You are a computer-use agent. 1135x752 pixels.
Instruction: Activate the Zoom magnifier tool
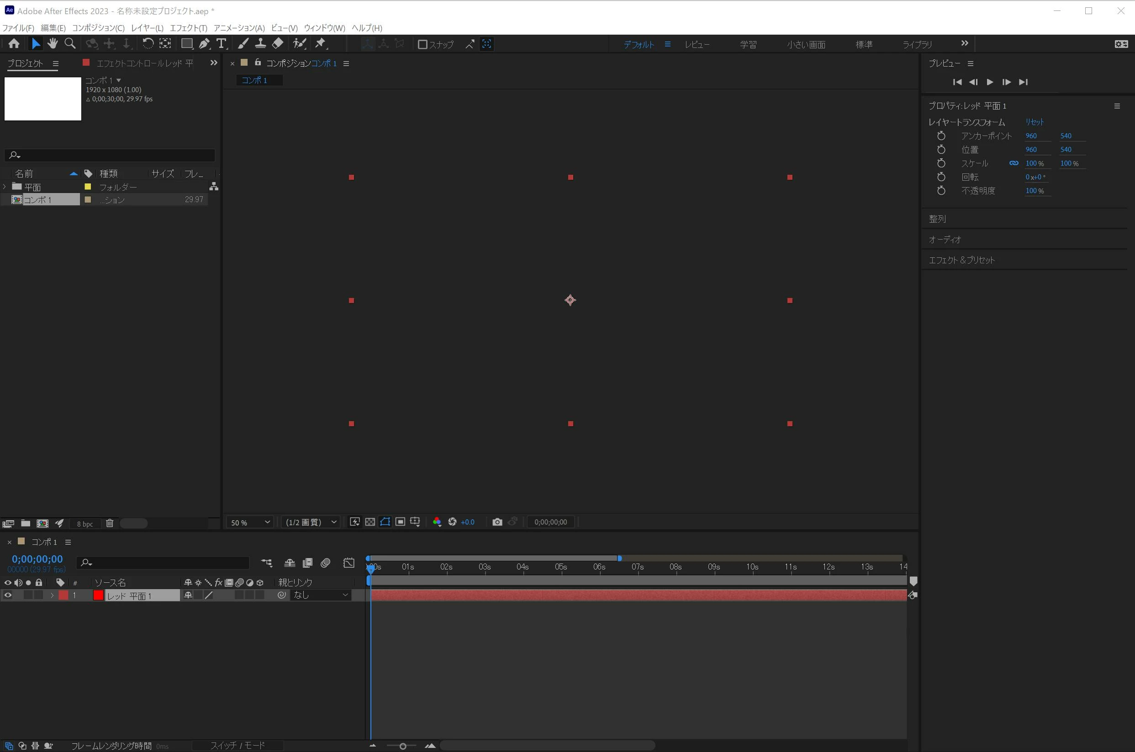[70, 44]
